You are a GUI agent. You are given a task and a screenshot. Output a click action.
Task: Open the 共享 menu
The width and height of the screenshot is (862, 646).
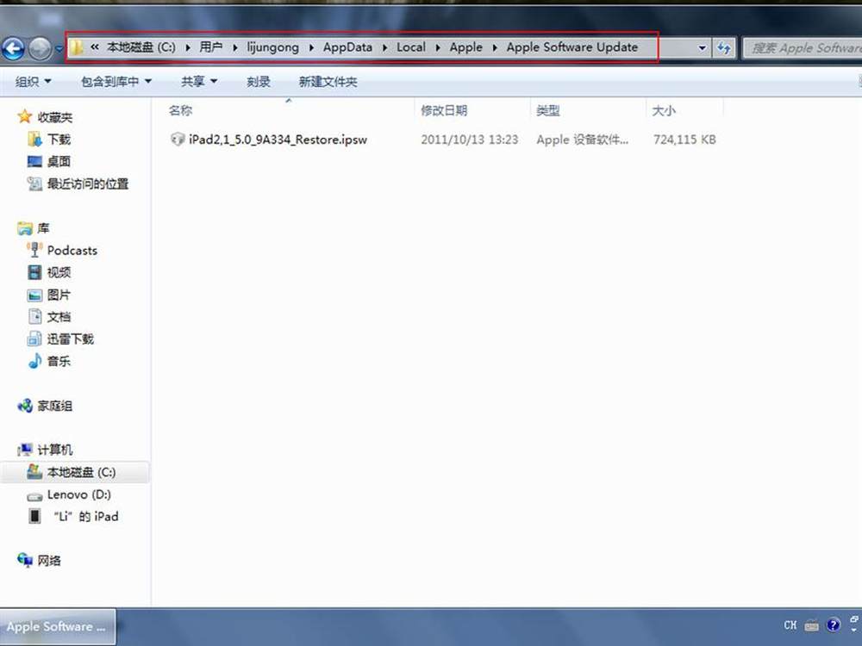199,82
